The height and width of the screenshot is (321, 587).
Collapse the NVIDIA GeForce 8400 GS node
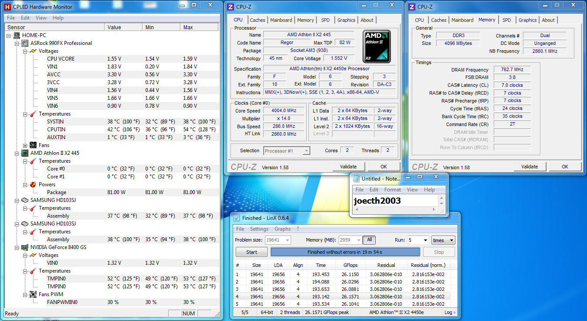tap(17, 247)
